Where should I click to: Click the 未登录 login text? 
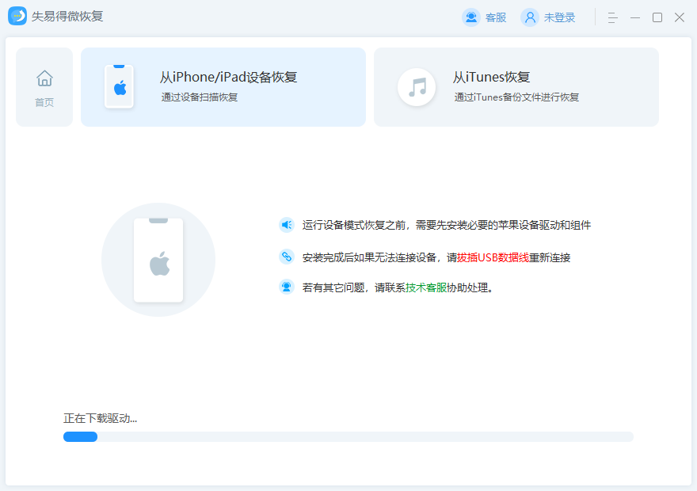click(559, 17)
